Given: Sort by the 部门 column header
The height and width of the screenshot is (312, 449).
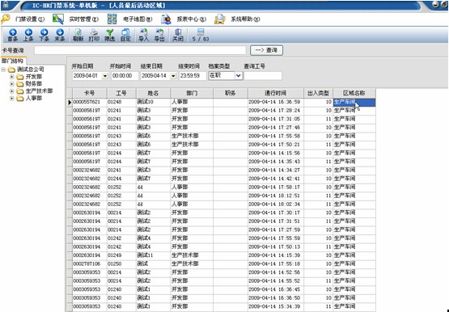Looking at the screenshot, I should [x=192, y=93].
